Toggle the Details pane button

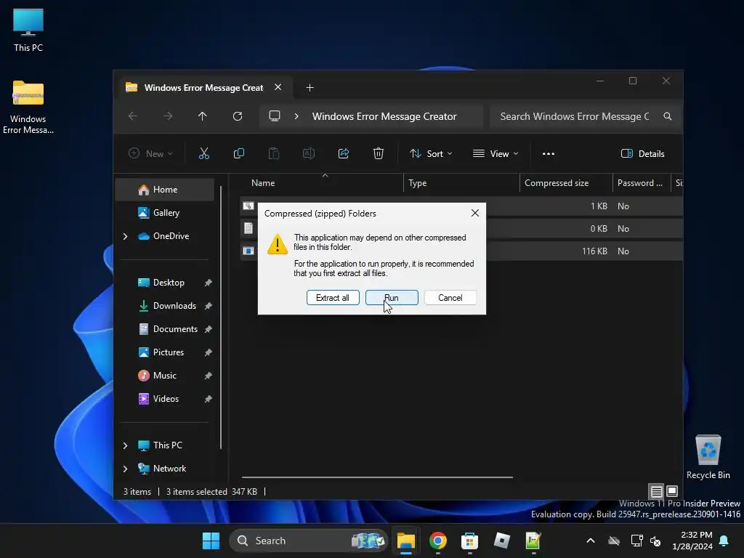(x=643, y=153)
